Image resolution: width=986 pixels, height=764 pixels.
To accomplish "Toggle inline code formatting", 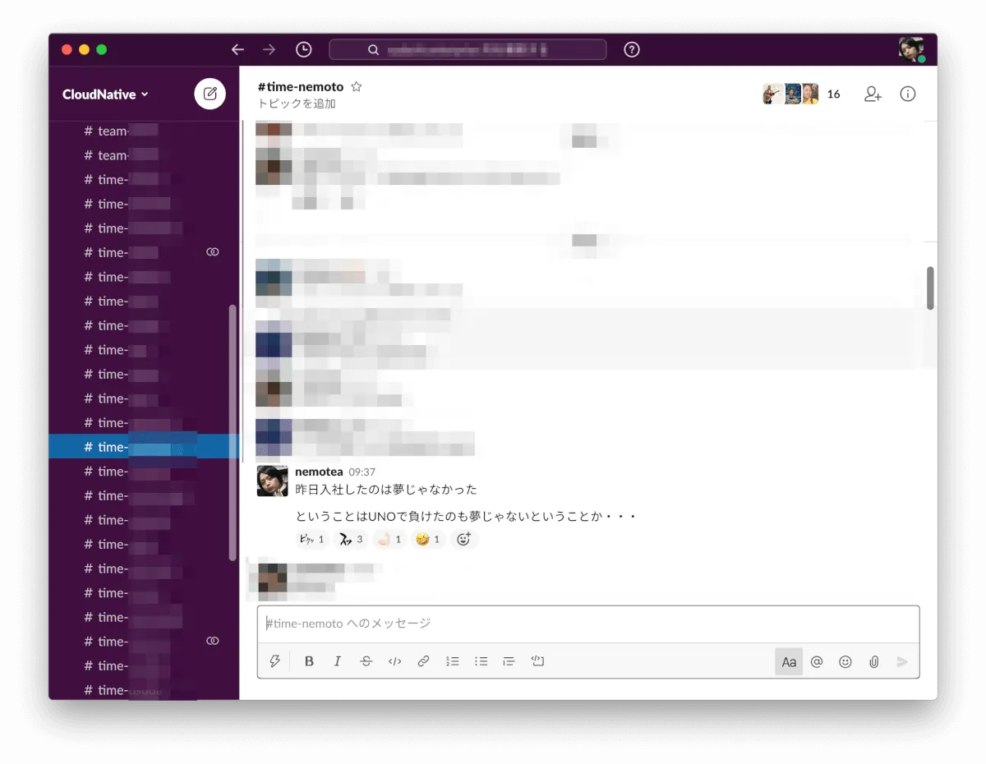I will [394, 661].
